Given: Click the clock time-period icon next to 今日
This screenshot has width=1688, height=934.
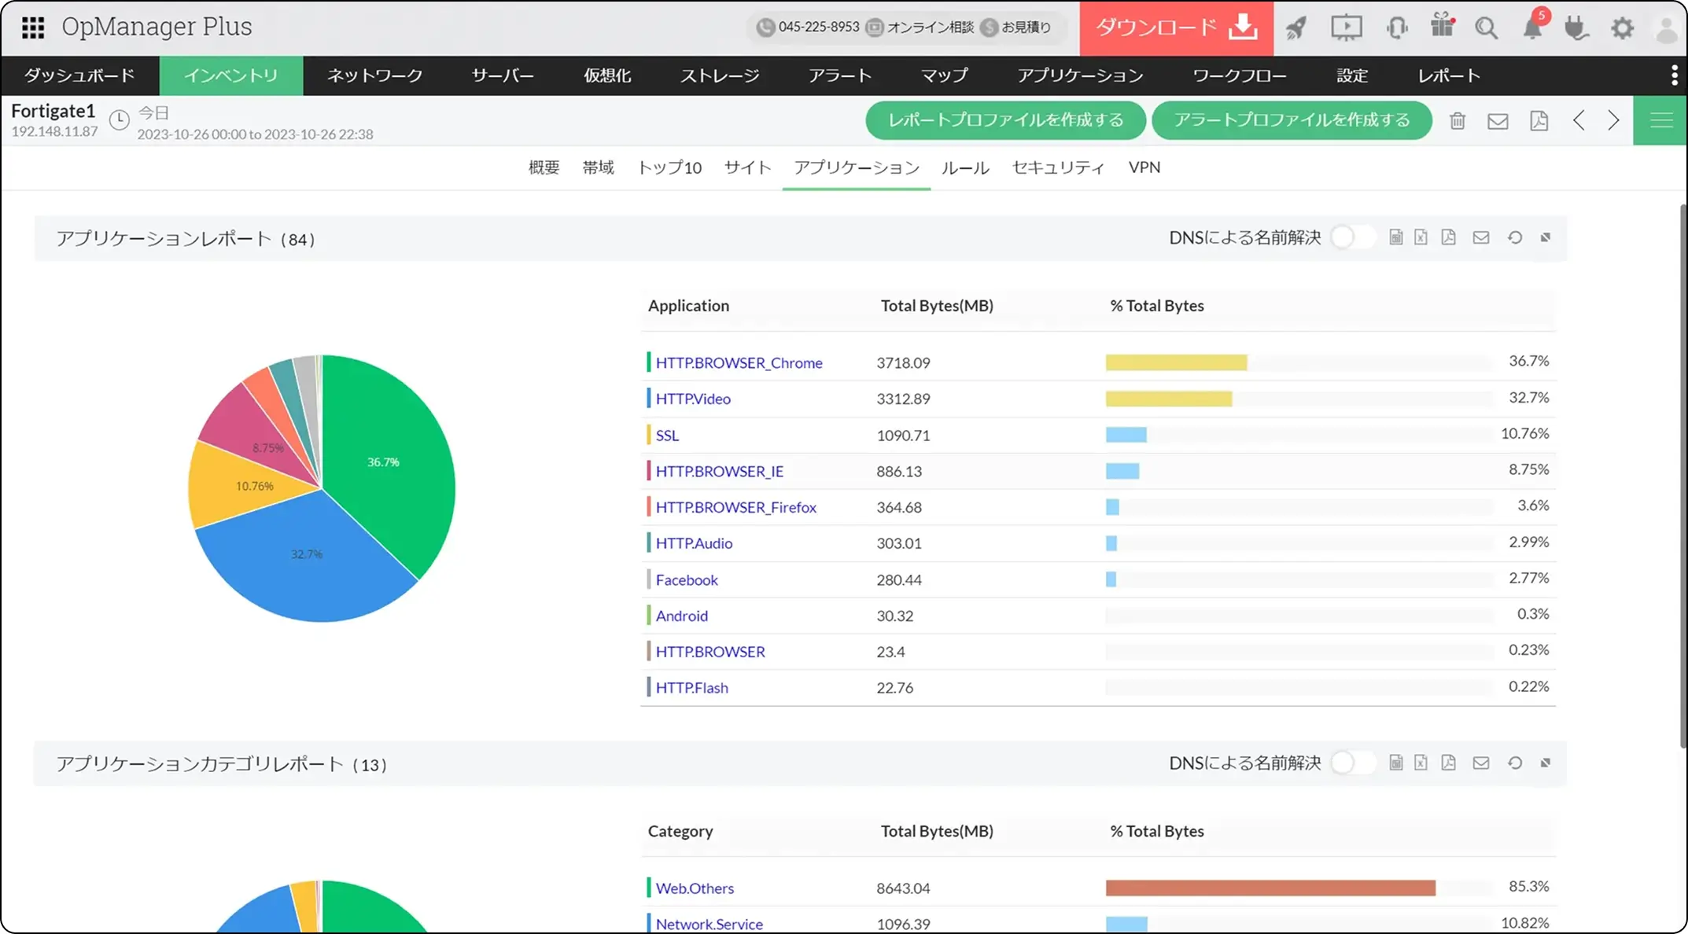Looking at the screenshot, I should point(120,120).
